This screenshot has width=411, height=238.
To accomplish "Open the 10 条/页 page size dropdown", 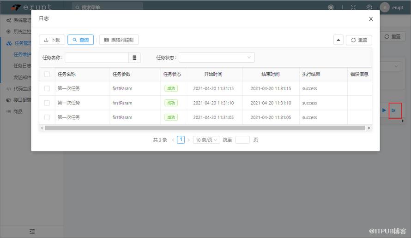I will point(206,140).
